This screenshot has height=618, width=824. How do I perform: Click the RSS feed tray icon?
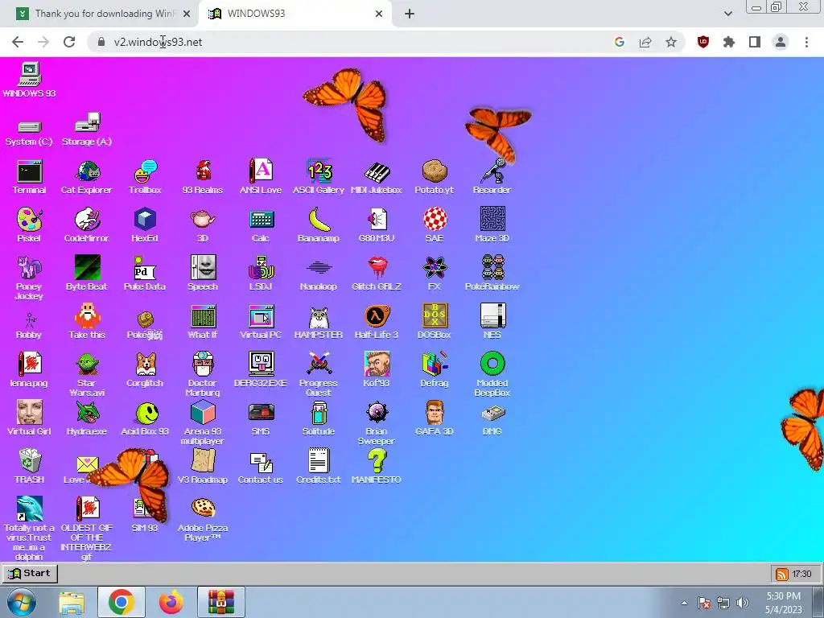tap(782, 574)
